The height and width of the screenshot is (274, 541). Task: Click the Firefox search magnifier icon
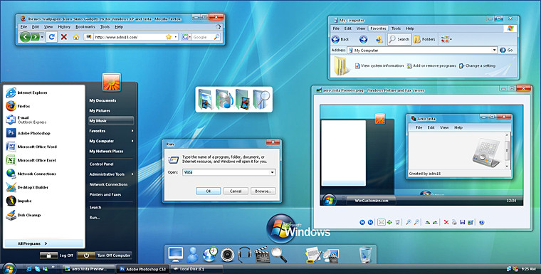tap(216, 37)
